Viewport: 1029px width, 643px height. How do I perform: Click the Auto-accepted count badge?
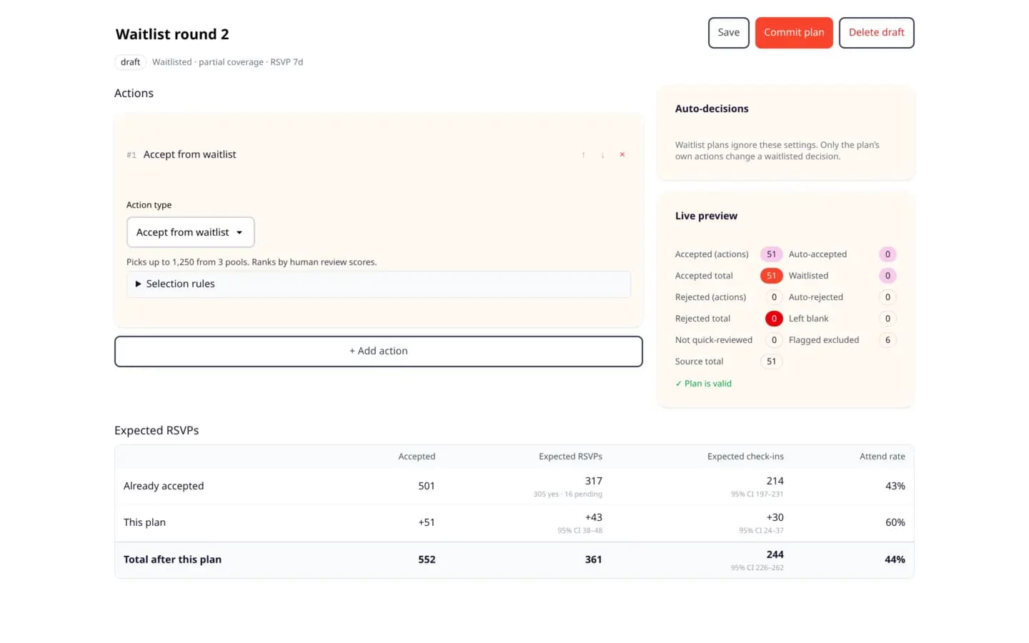[888, 254]
